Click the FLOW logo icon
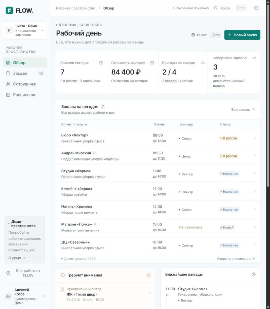270x309 pixels. click(9, 10)
